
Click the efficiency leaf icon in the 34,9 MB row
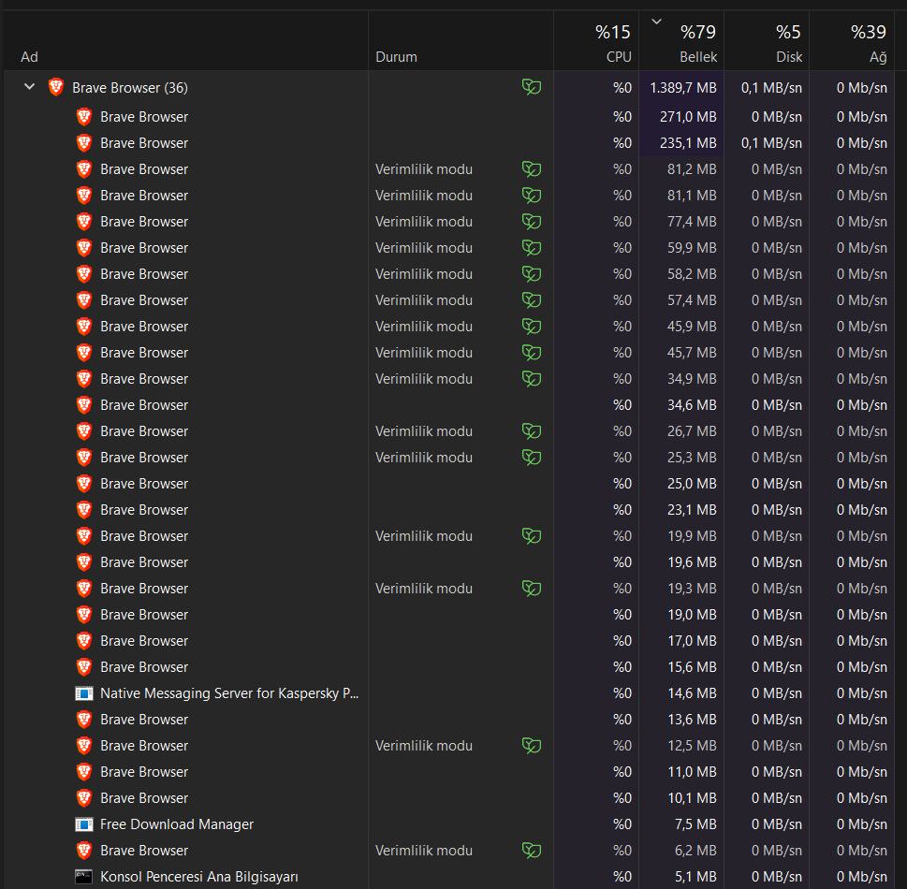point(532,379)
